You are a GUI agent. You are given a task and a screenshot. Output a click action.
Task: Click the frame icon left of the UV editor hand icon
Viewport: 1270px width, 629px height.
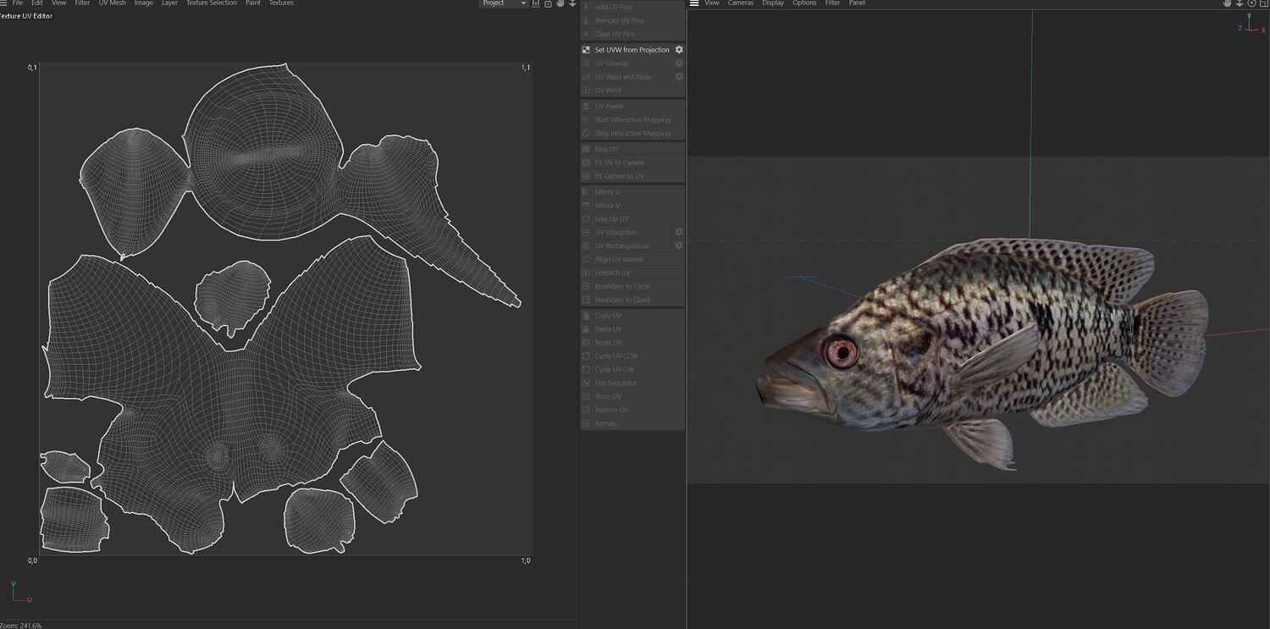point(549,3)
